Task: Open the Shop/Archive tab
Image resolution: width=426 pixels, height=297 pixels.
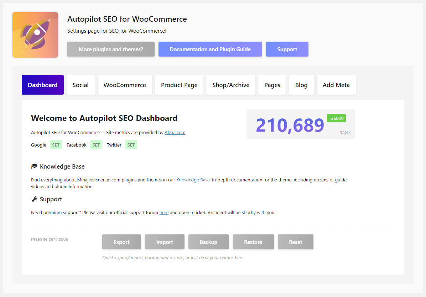Action: point(230,85)
